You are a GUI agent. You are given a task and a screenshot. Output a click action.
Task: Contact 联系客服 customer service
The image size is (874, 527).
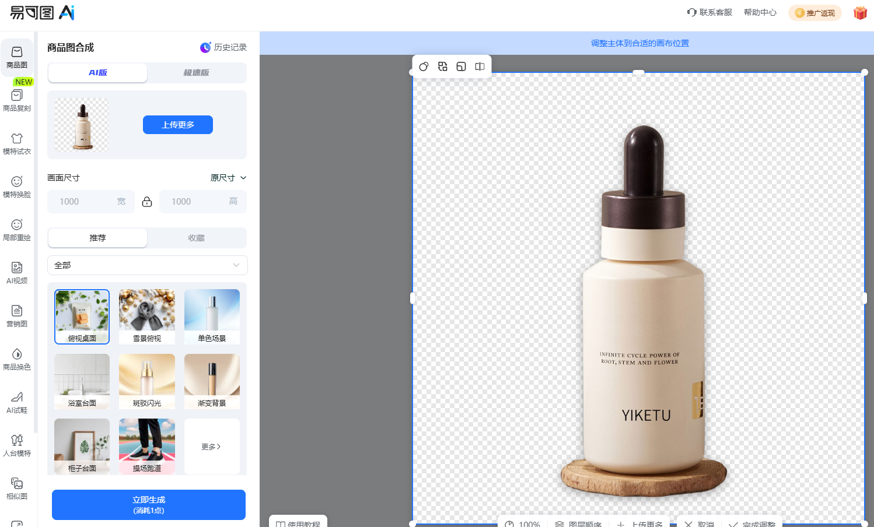[x=709, y=12]
